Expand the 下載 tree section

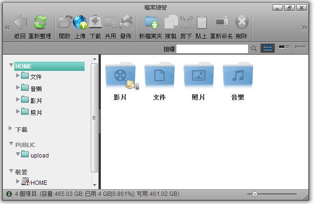pyautogui.click(x=11, y=129)
